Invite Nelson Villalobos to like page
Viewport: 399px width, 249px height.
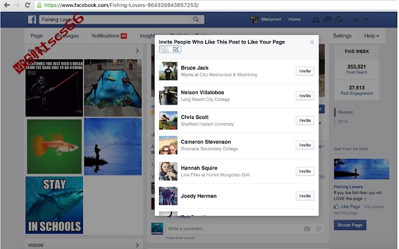coord(305,96)
